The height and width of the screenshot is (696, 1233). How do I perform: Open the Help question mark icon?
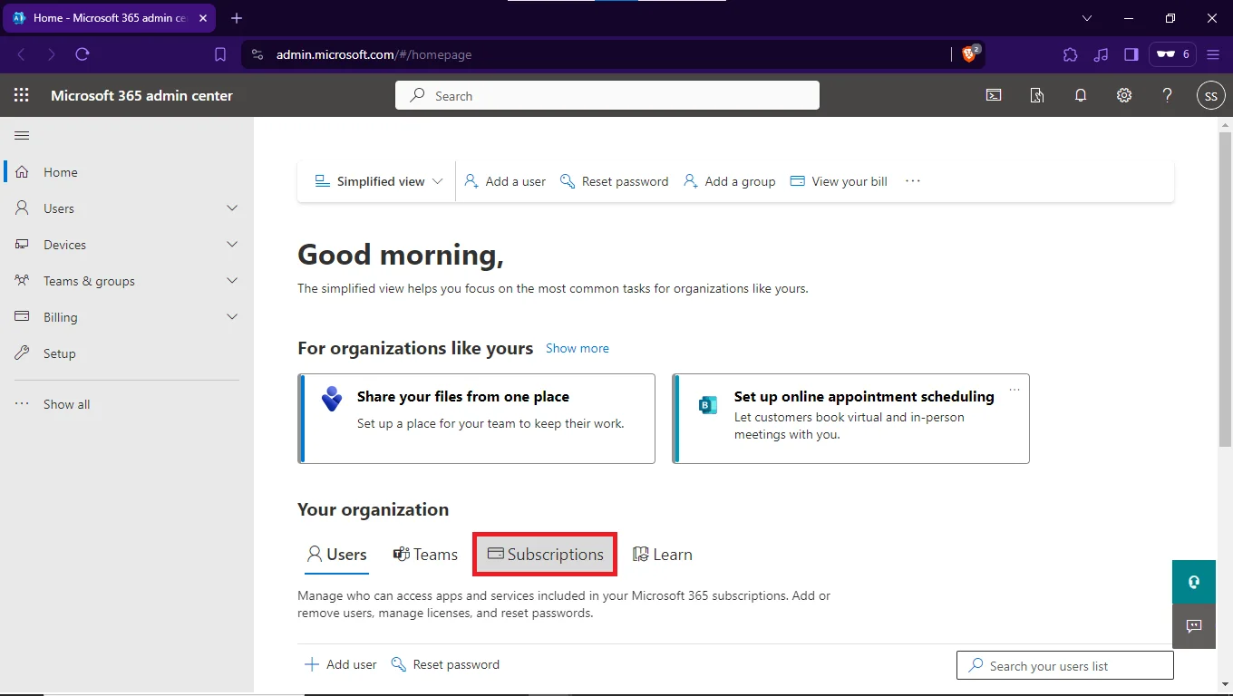1168,95
